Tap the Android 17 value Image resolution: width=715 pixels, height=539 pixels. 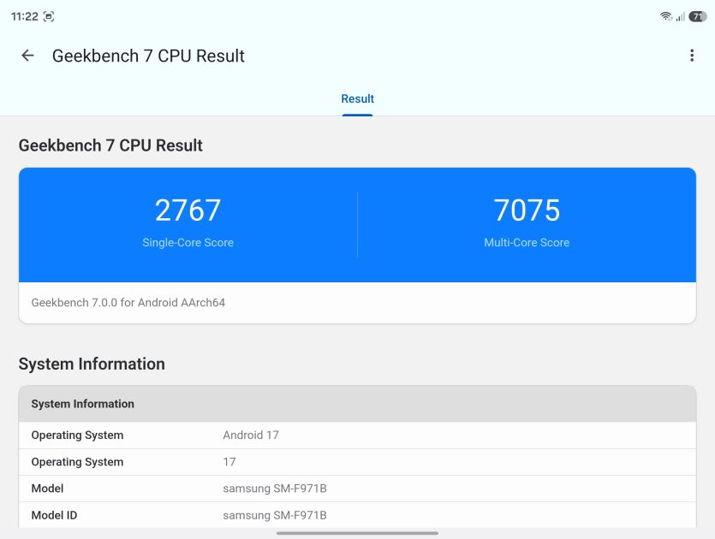251,435
